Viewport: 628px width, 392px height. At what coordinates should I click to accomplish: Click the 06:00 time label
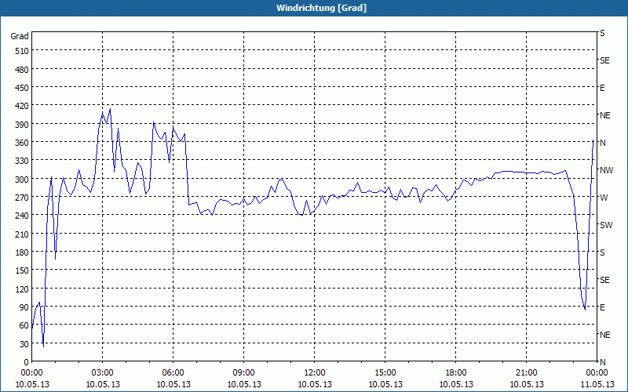point(173,373)
